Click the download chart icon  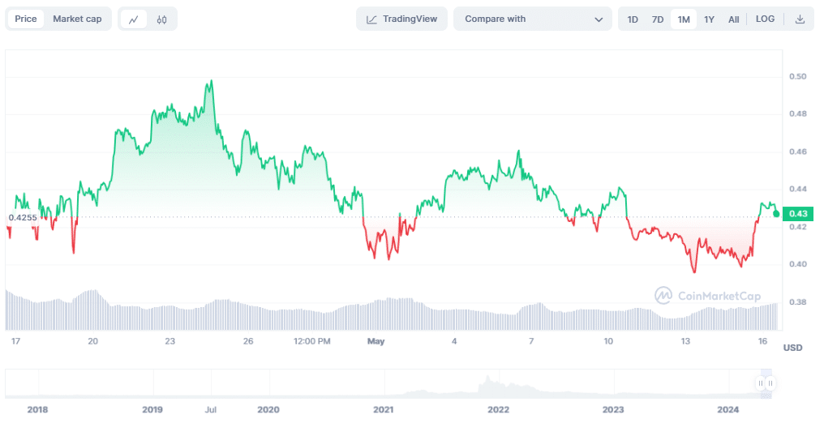tap(800, 19)
